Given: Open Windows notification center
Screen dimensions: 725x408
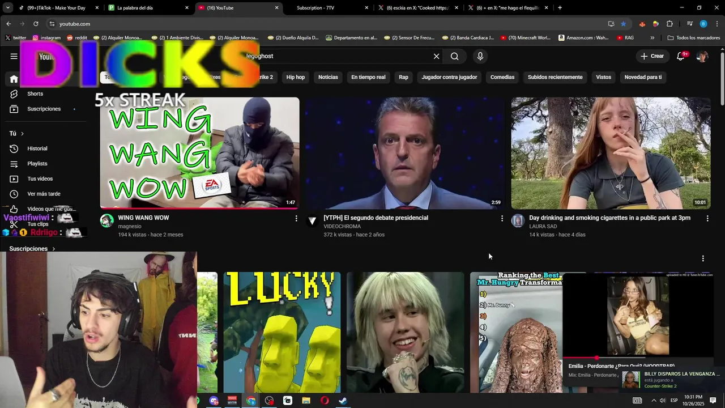Looking at the screenshot, I should click(713, 401).
